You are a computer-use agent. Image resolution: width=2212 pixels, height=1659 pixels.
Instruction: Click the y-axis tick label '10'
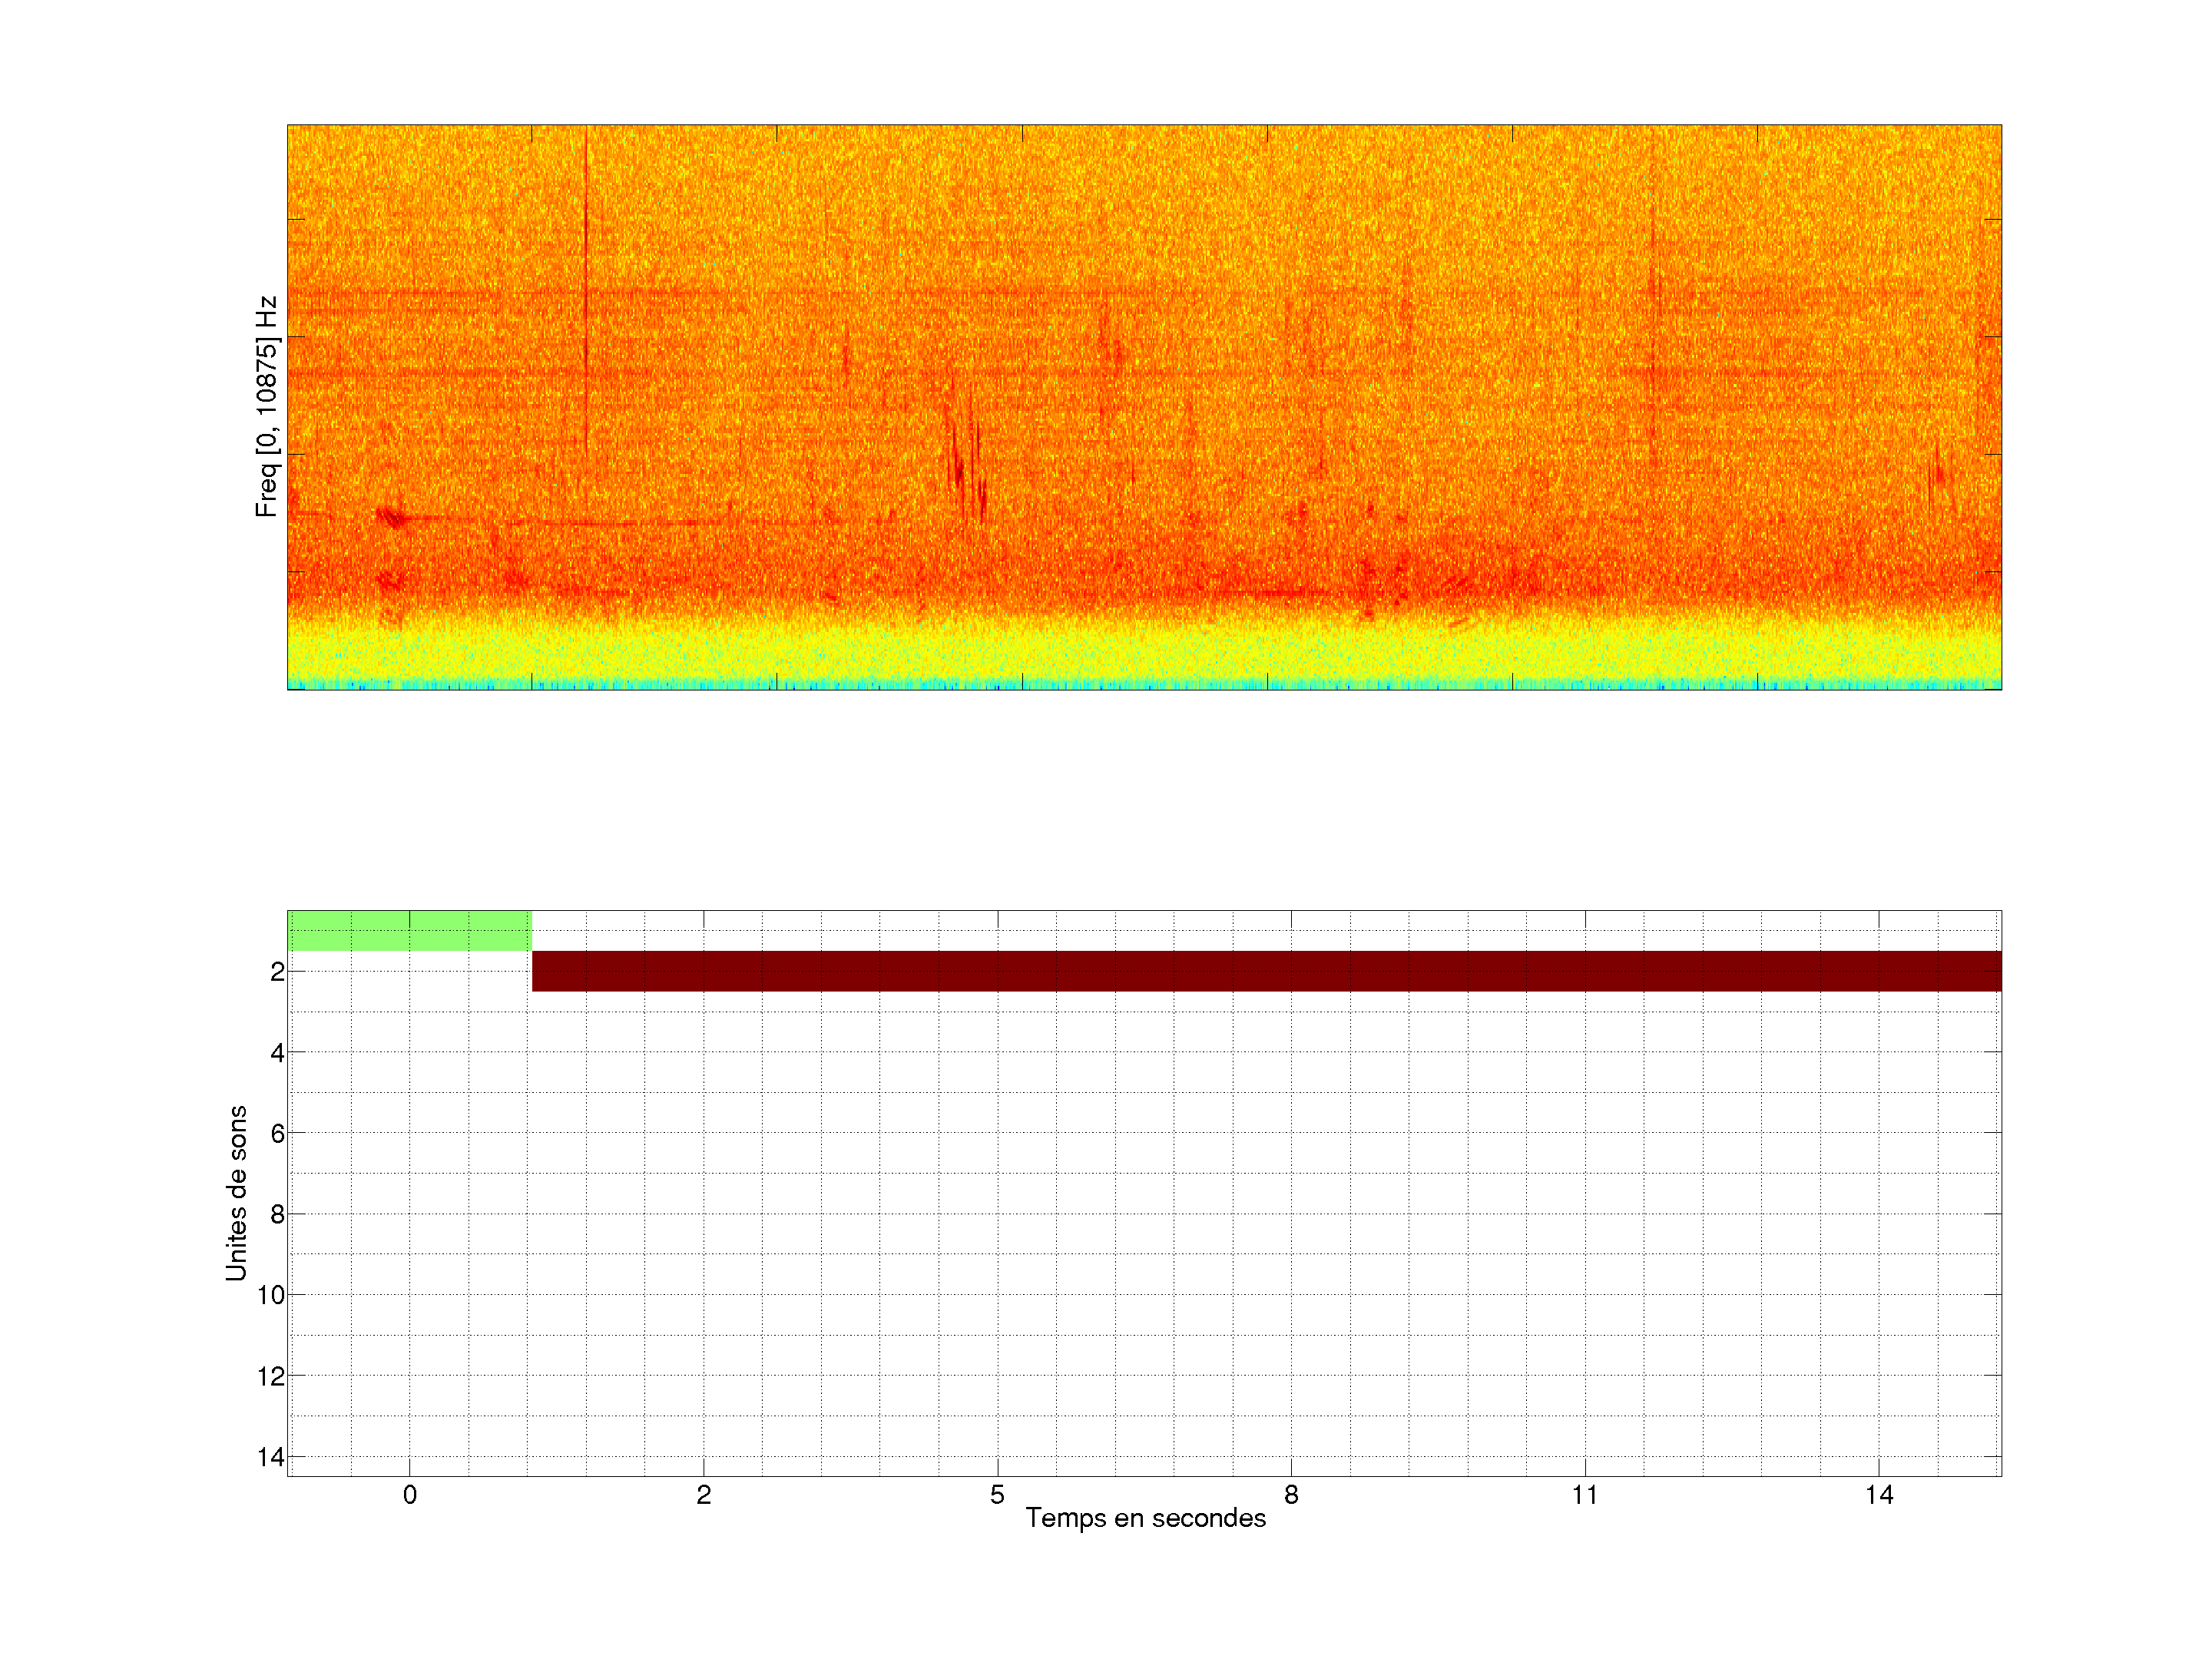pos(271,1295)
